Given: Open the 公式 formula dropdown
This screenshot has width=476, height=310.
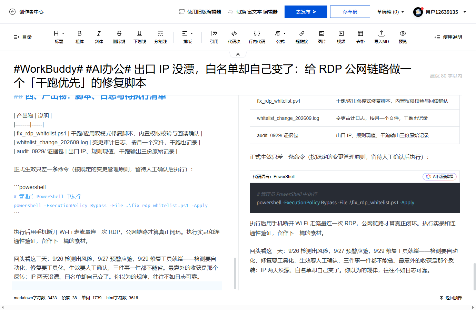Looking at the screenshot, I should [x=280, y=37].
